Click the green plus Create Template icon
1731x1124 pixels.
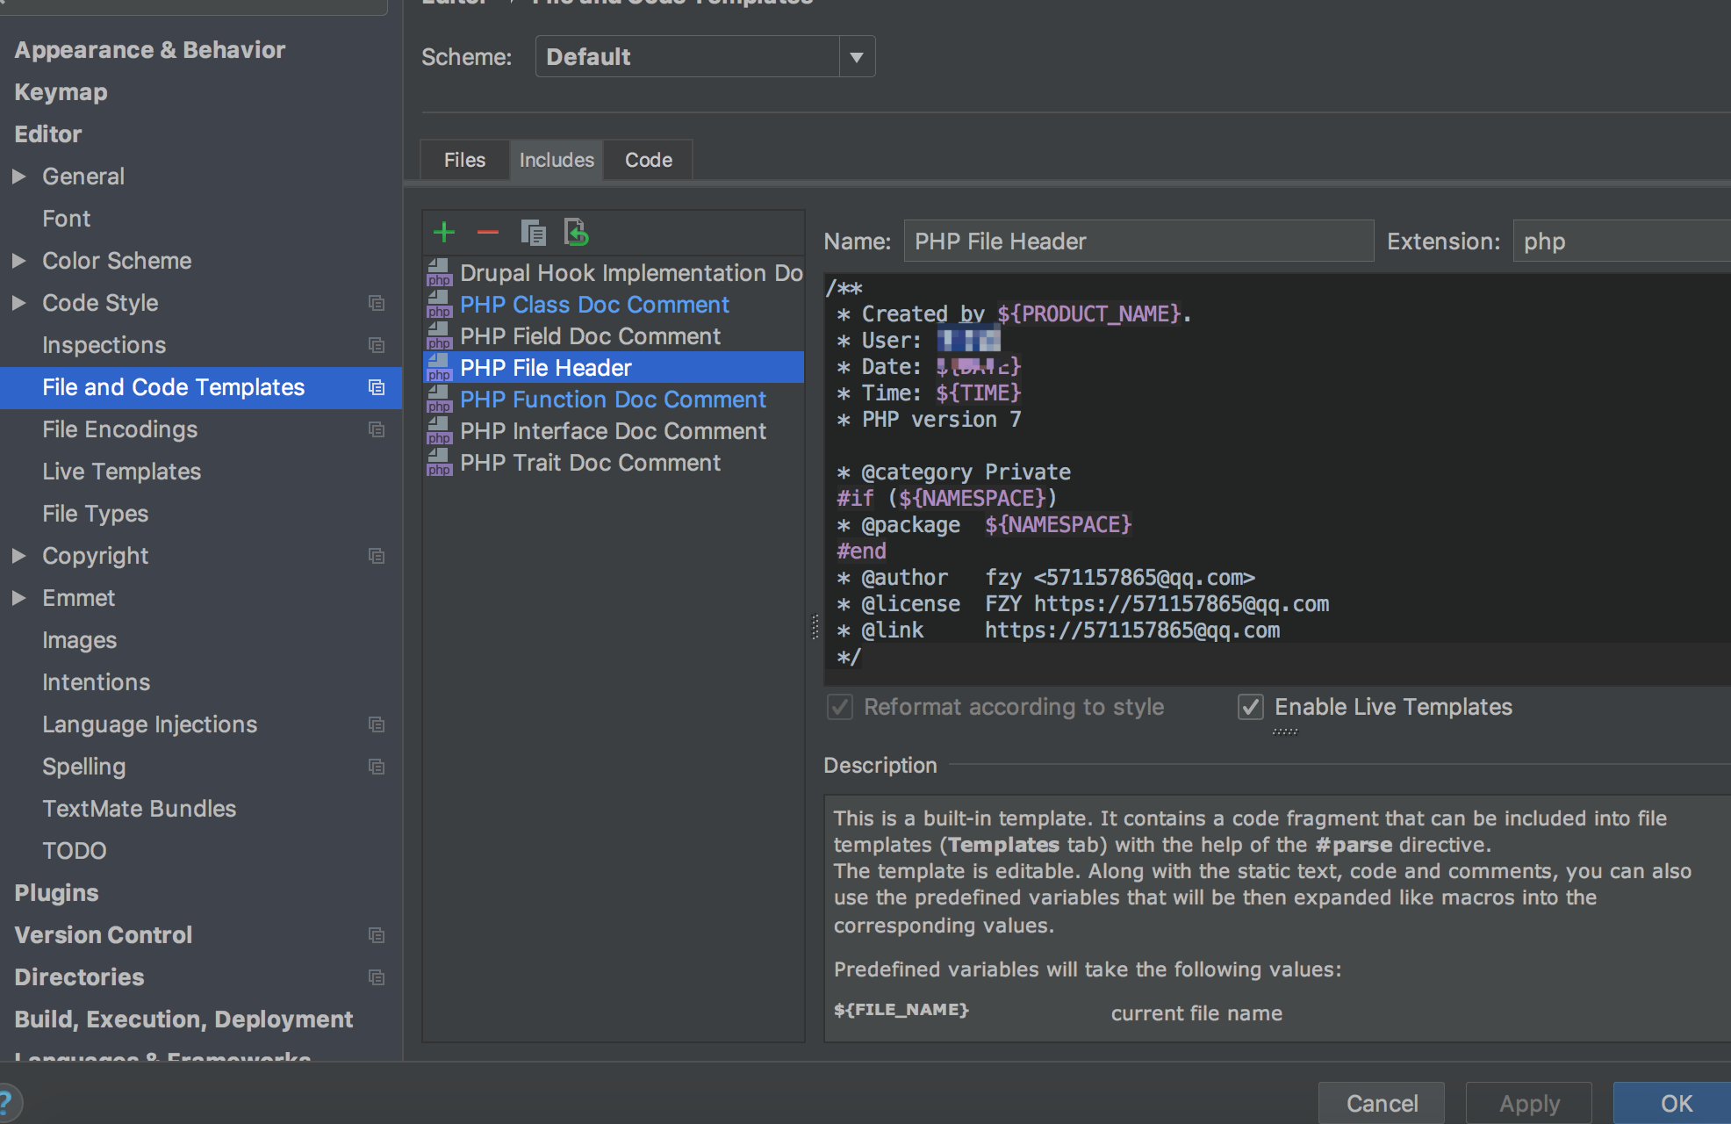[x=444, y=233]
